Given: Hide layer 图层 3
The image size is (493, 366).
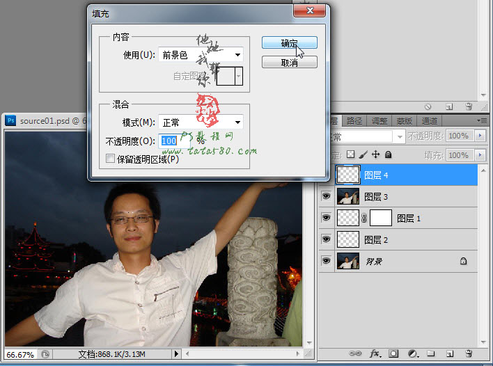Looking at the screenshot, I should (327, 196).
